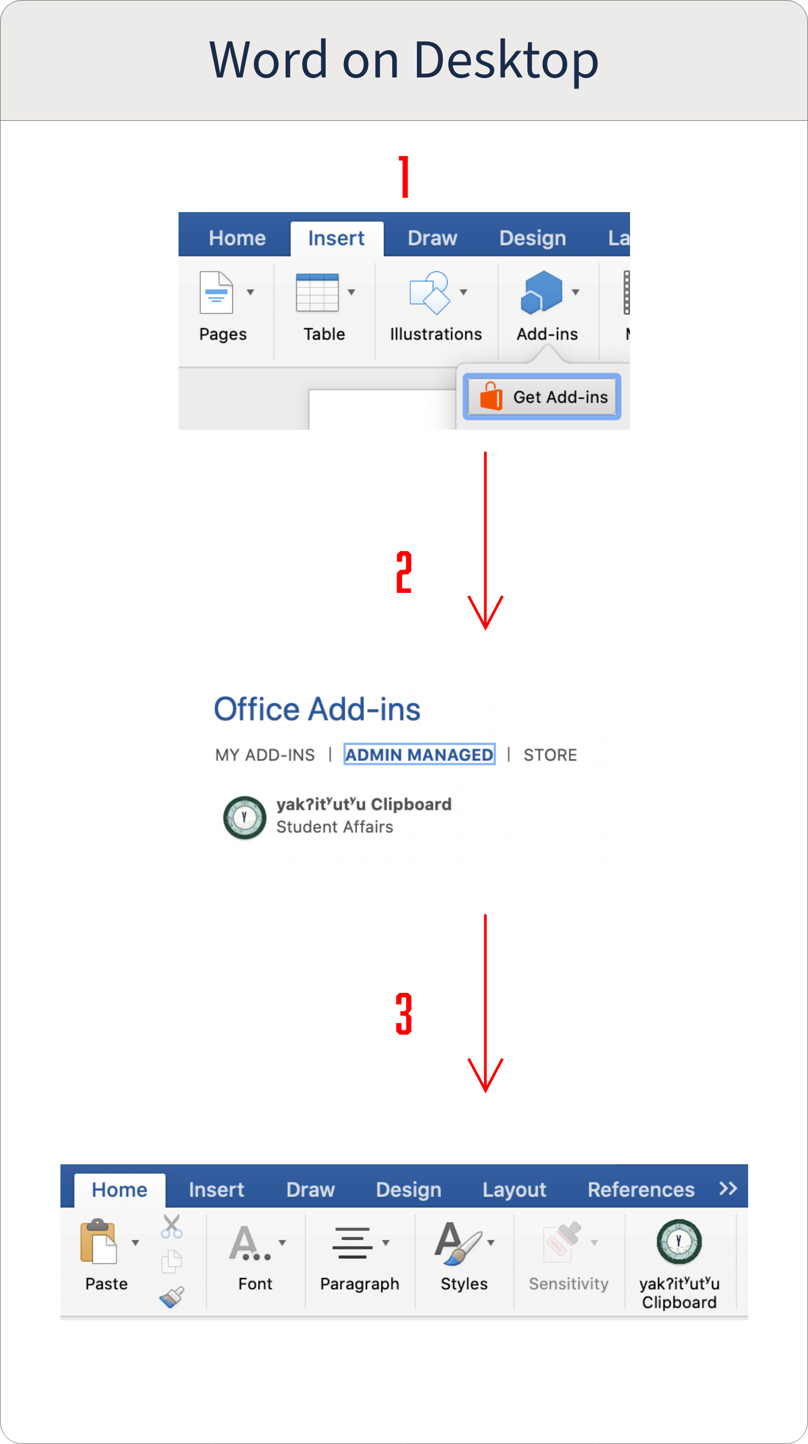The height and width of the screenshot is (1444, 808).
Task: Expand the Font dropdown arrow
Action: pyautogui.click(x=282, y=1242)
